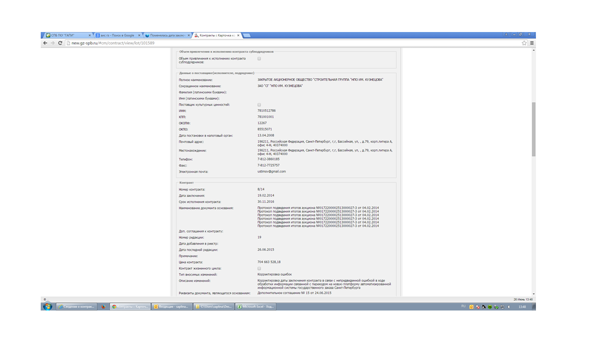606x355 pixels.
Task: Open the Chrome user profile button
Action: coord(506,34)
